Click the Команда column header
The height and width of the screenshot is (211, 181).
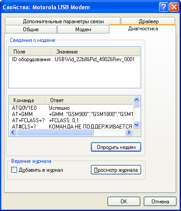(27, 100)
